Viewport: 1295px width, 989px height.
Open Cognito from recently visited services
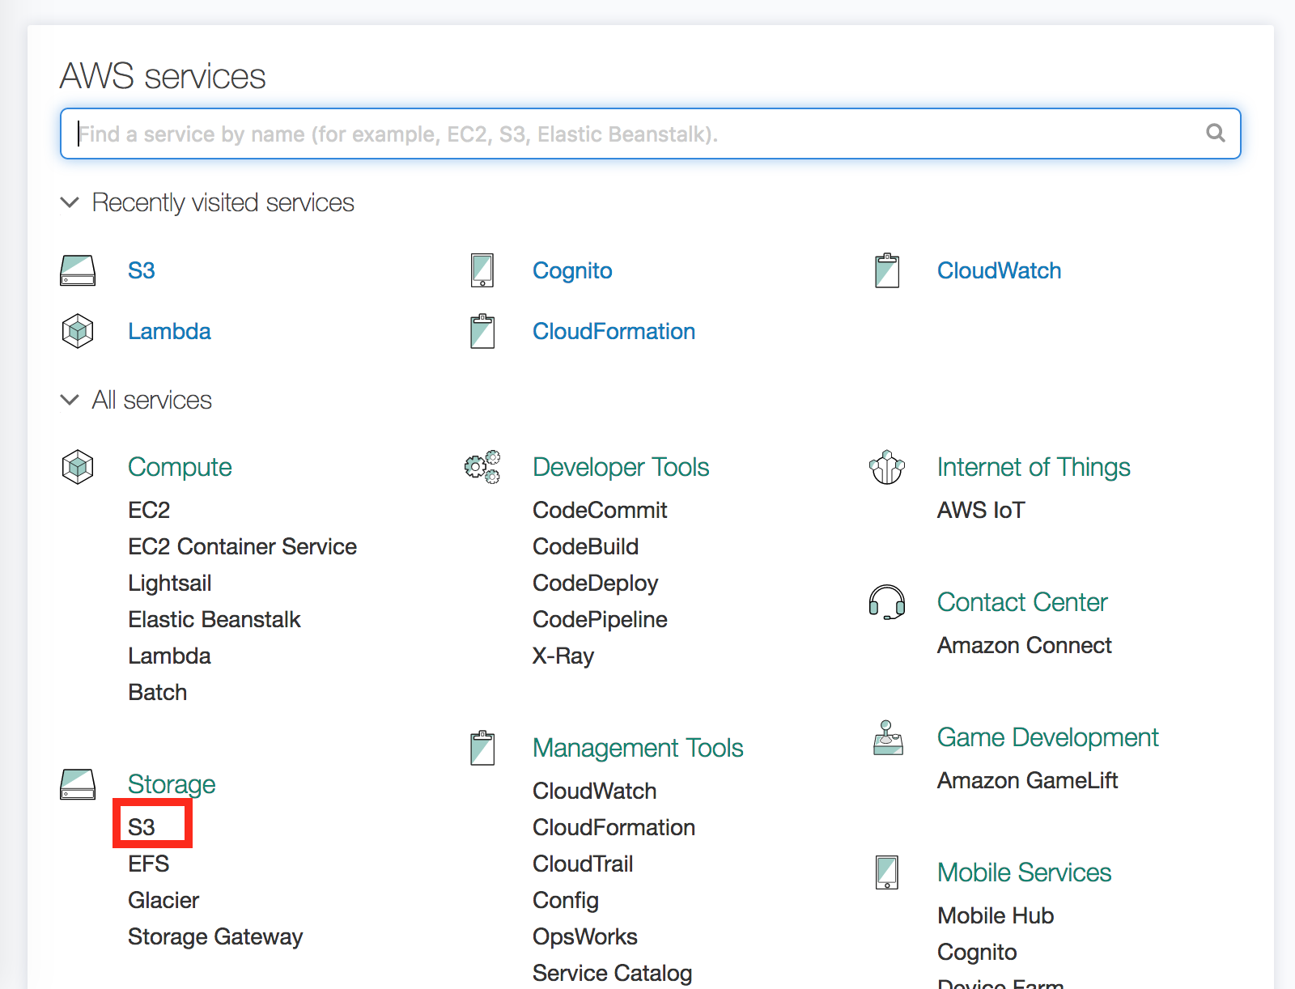tap(572, 270)
